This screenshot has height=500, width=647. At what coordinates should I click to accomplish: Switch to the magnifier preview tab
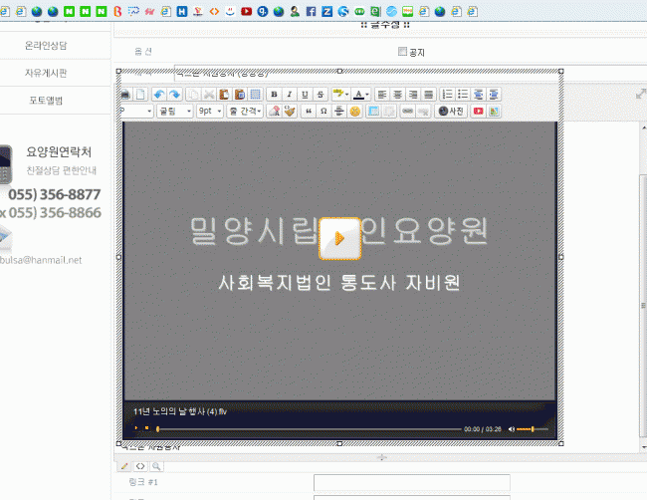click(156, 466)
